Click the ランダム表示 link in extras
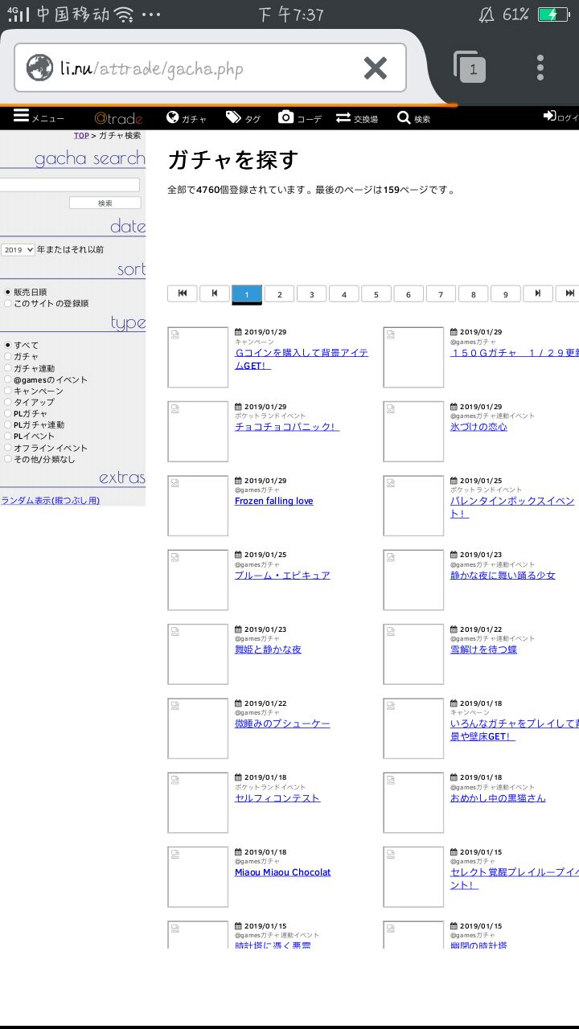Viewport: 579px width, 1029px height. click(x=50, y=500)
